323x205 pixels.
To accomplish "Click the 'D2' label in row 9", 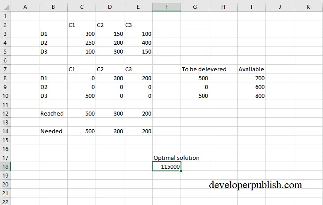I will [44, 87].
